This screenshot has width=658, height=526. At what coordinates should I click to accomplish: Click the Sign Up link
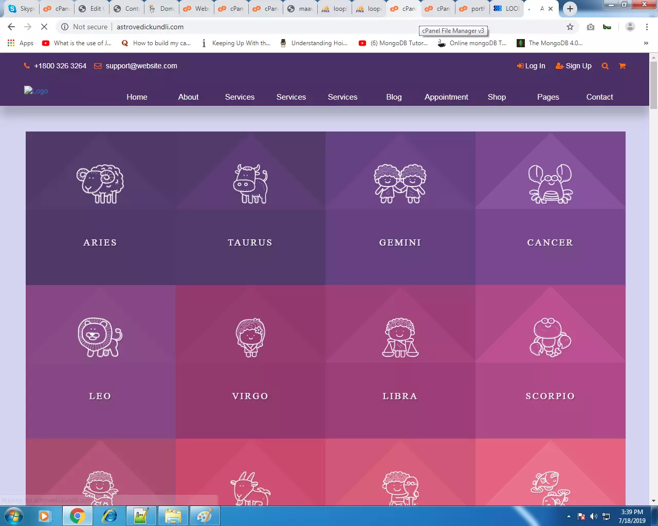point(574,66)
